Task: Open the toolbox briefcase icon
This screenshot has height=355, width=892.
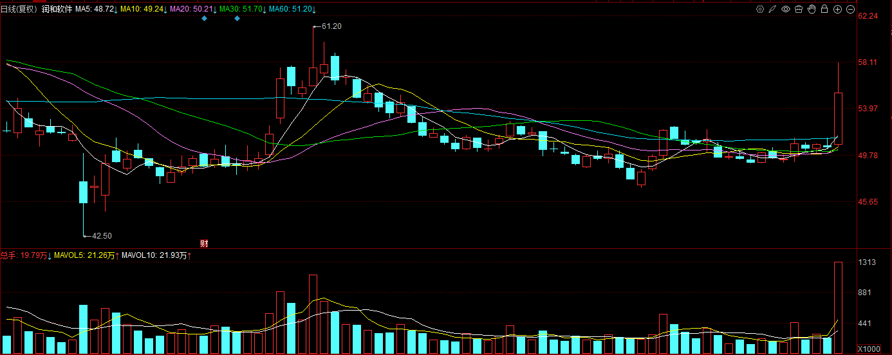Action: coord(799,9)
